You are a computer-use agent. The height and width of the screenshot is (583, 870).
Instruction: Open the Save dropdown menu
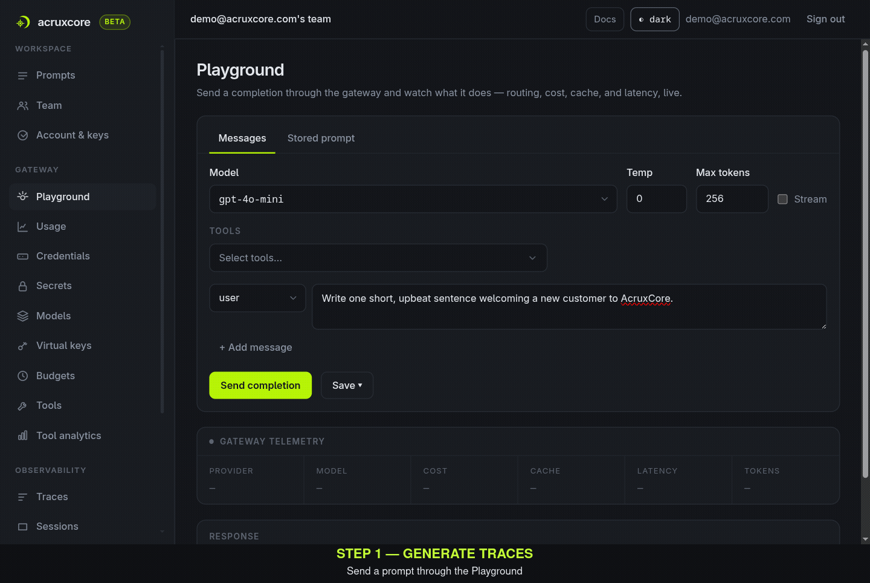coord(347,385)
